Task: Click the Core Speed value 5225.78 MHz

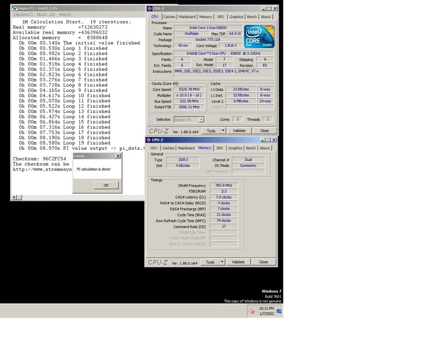Action: coord(189,89)
